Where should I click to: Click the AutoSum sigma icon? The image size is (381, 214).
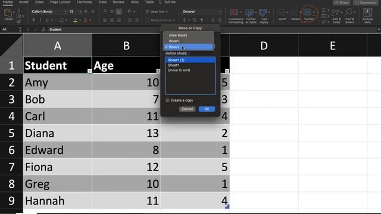click(x=324, y=10)
